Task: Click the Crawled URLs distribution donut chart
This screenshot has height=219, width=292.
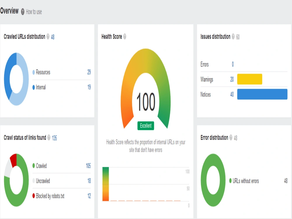Action: [x=16, y=79]
